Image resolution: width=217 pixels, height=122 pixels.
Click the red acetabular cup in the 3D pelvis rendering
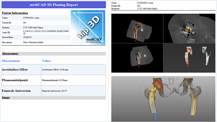tap(157, 85)
